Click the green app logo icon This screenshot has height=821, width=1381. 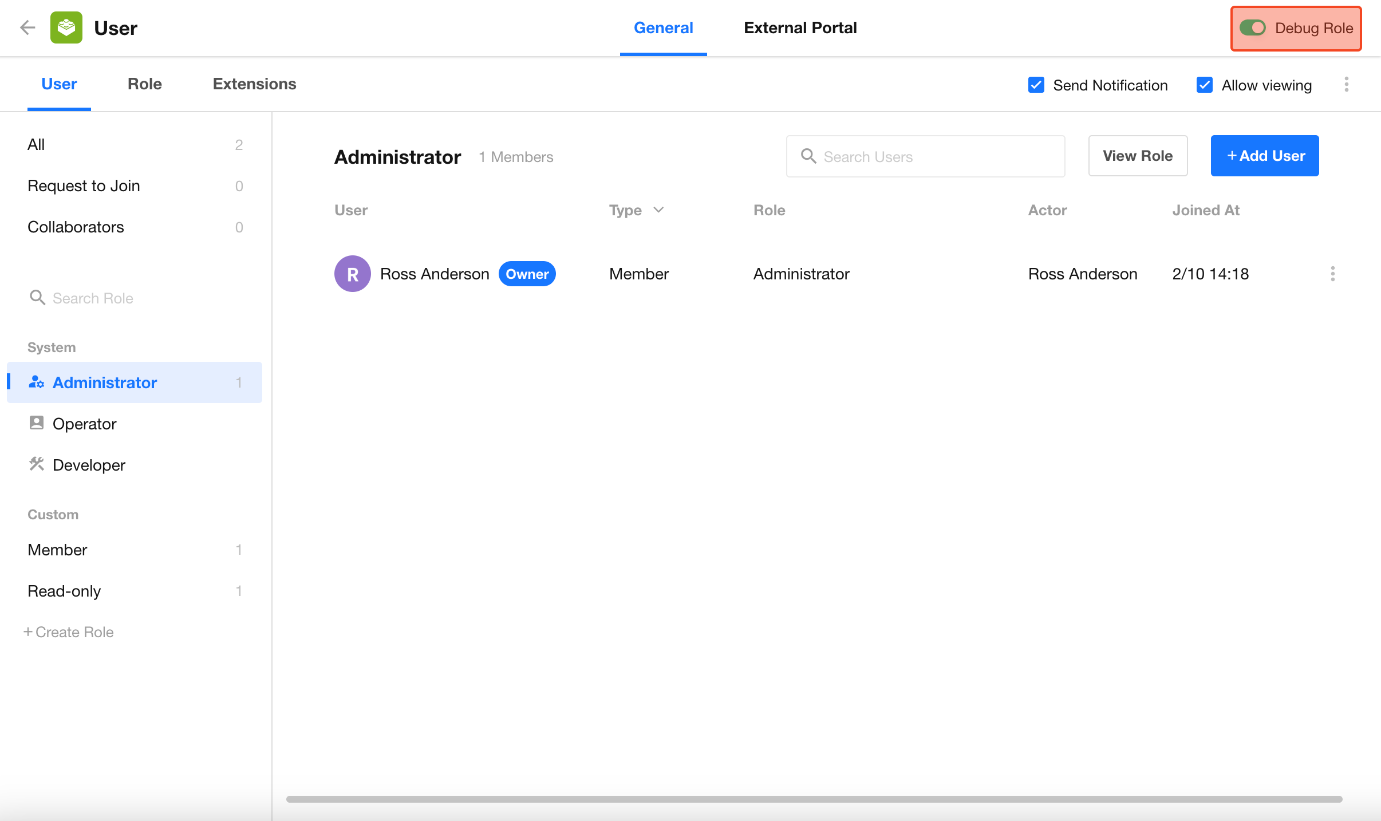(x=66, y=27)
